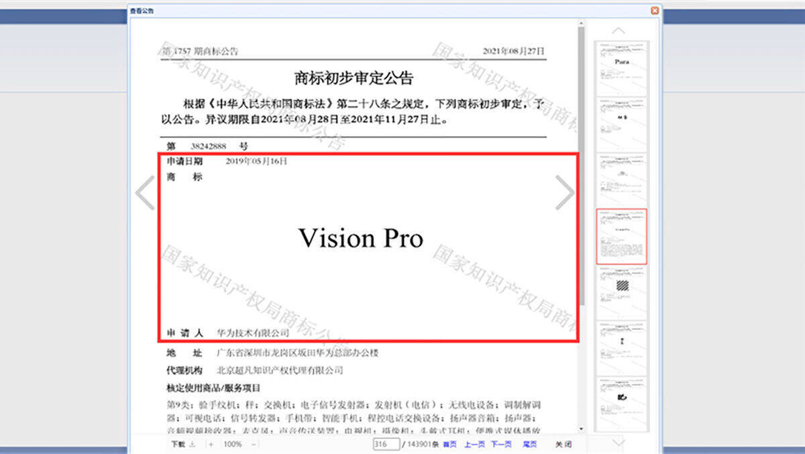
Task: Click the date 2021年08月27日
Action: (x=514, y=51)
